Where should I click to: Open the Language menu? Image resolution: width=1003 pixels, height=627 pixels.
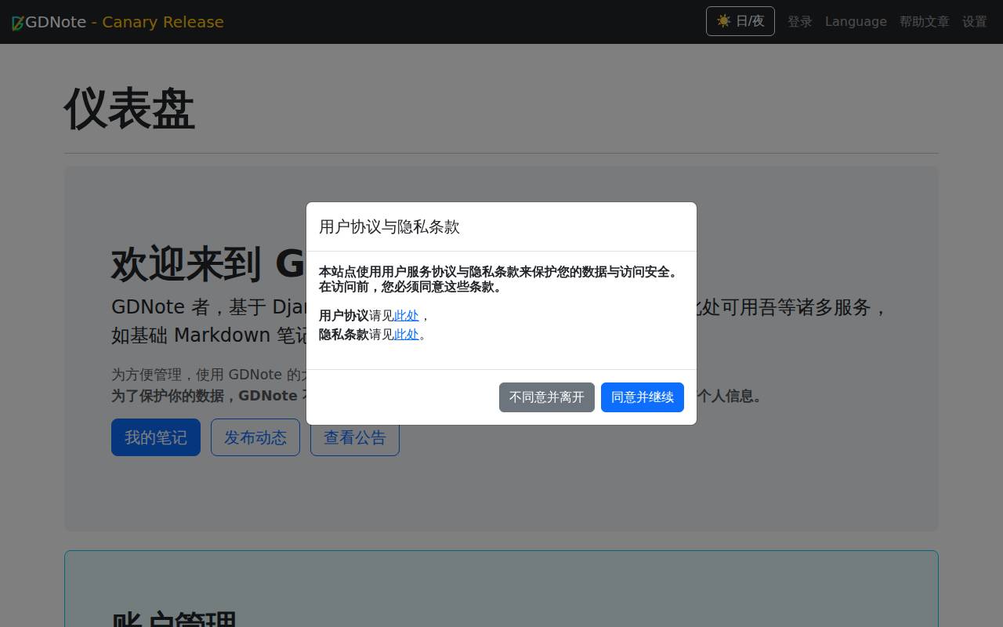point(856,22)
